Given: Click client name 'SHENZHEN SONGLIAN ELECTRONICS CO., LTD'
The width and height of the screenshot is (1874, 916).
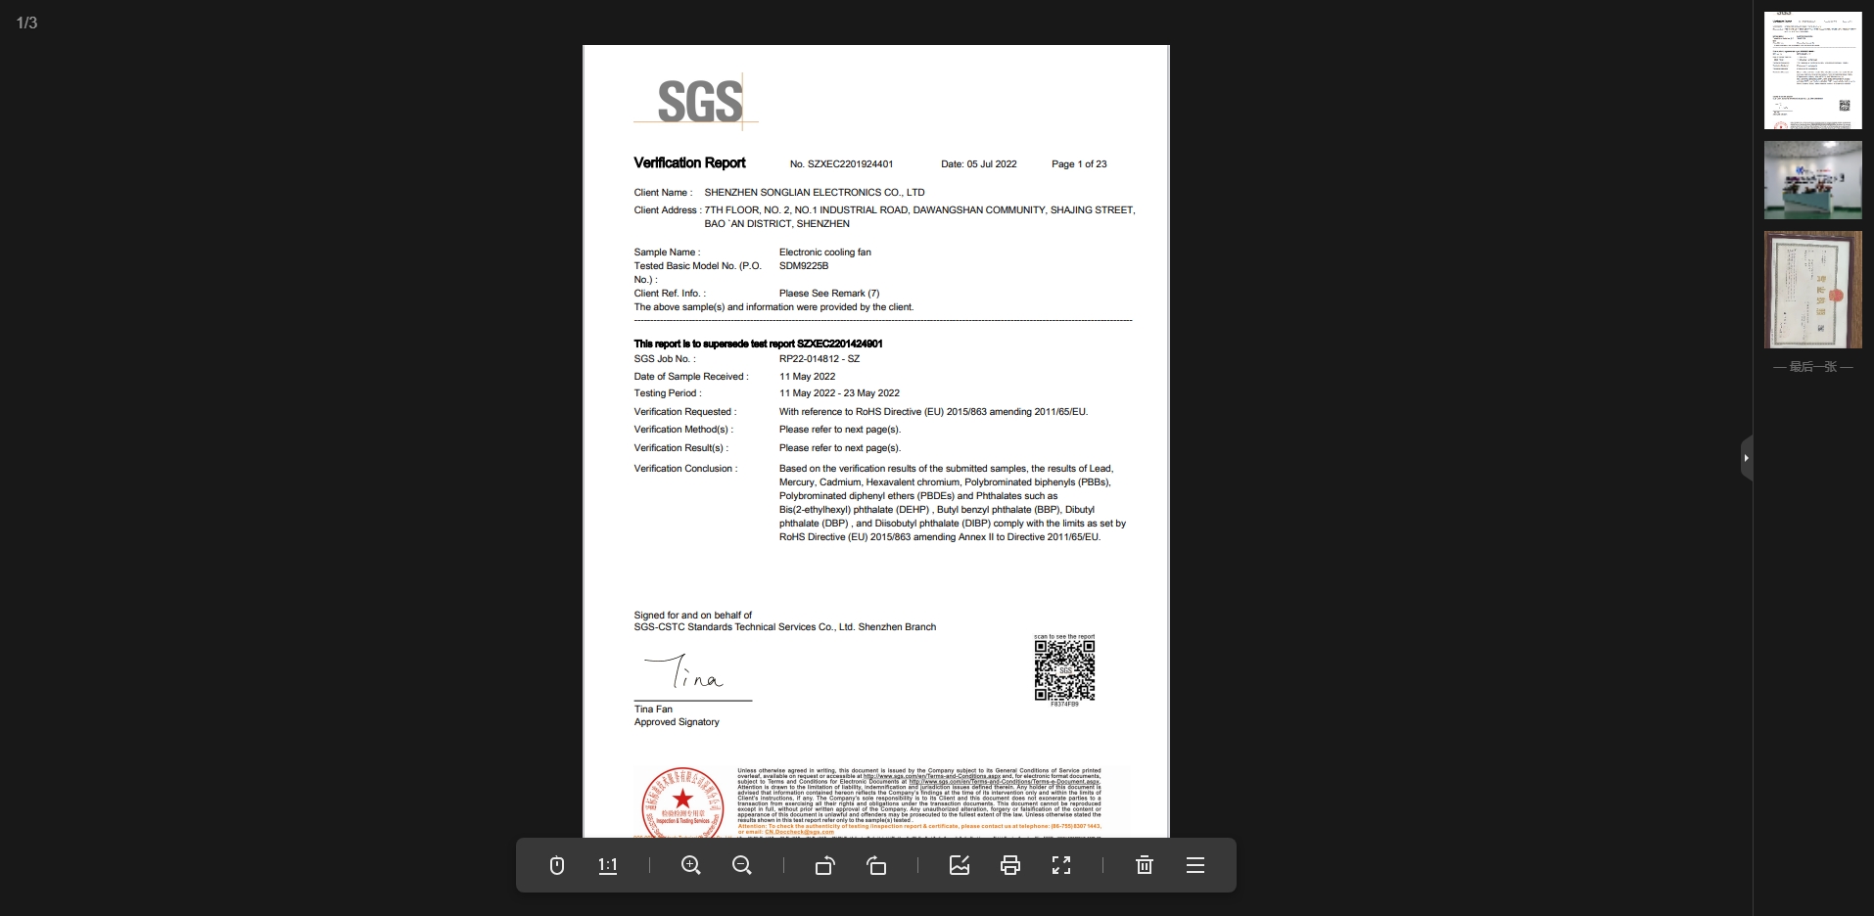Looking at the screenshot, I should [x=815, y=193].
